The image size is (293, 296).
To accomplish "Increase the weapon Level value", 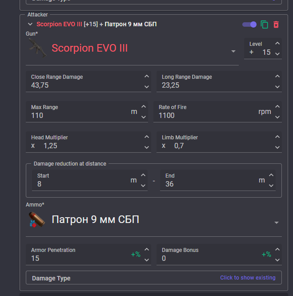I will point(277,44).
